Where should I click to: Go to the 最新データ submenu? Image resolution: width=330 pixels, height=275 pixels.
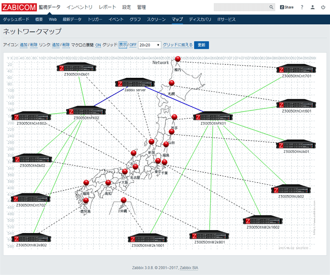[x=72, y=19]
